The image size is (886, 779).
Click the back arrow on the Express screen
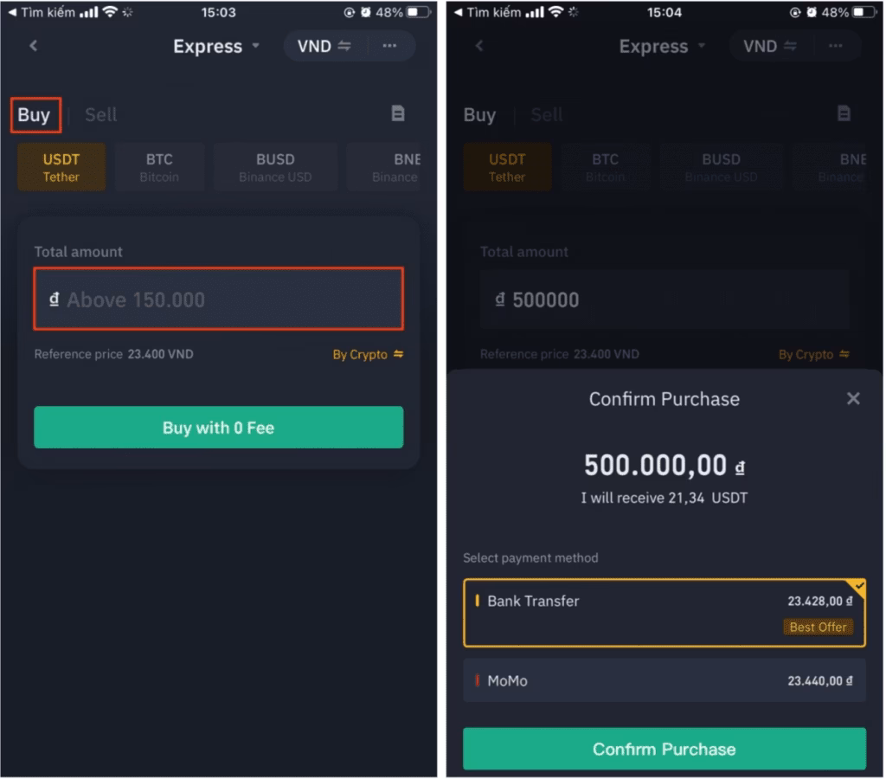click(x=33, y=45)
